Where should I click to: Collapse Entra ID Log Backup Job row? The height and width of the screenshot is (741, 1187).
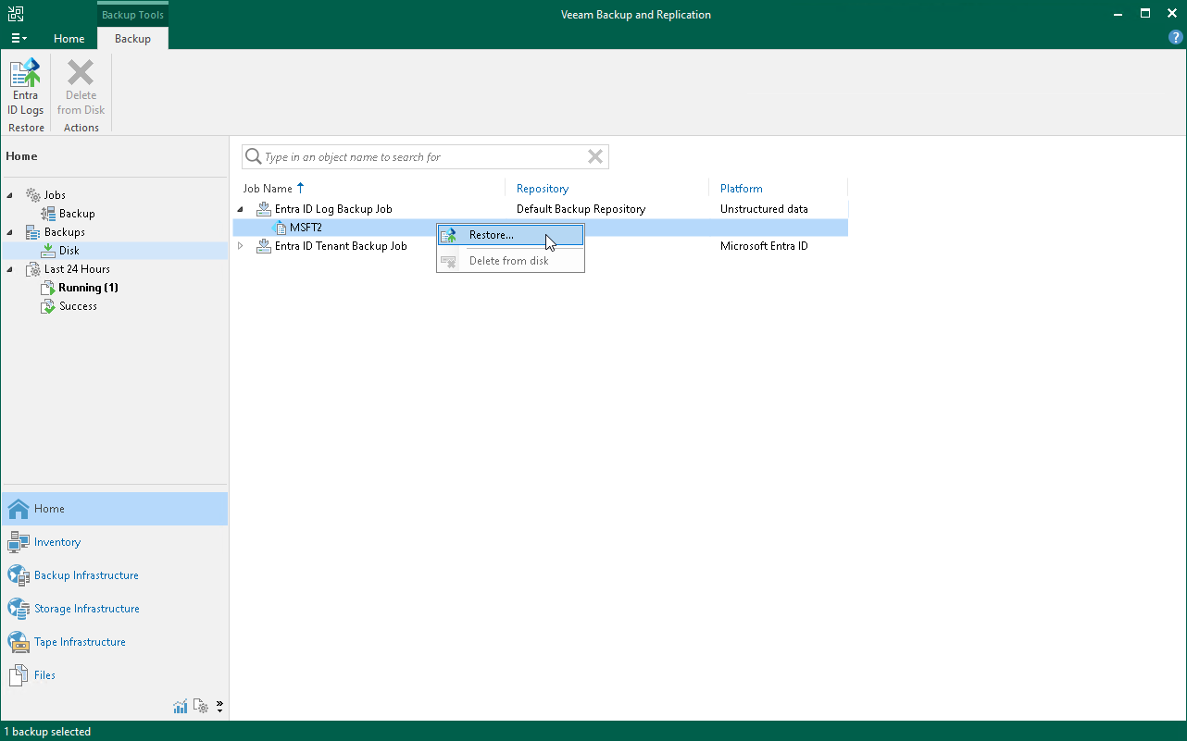click(241, 209)
